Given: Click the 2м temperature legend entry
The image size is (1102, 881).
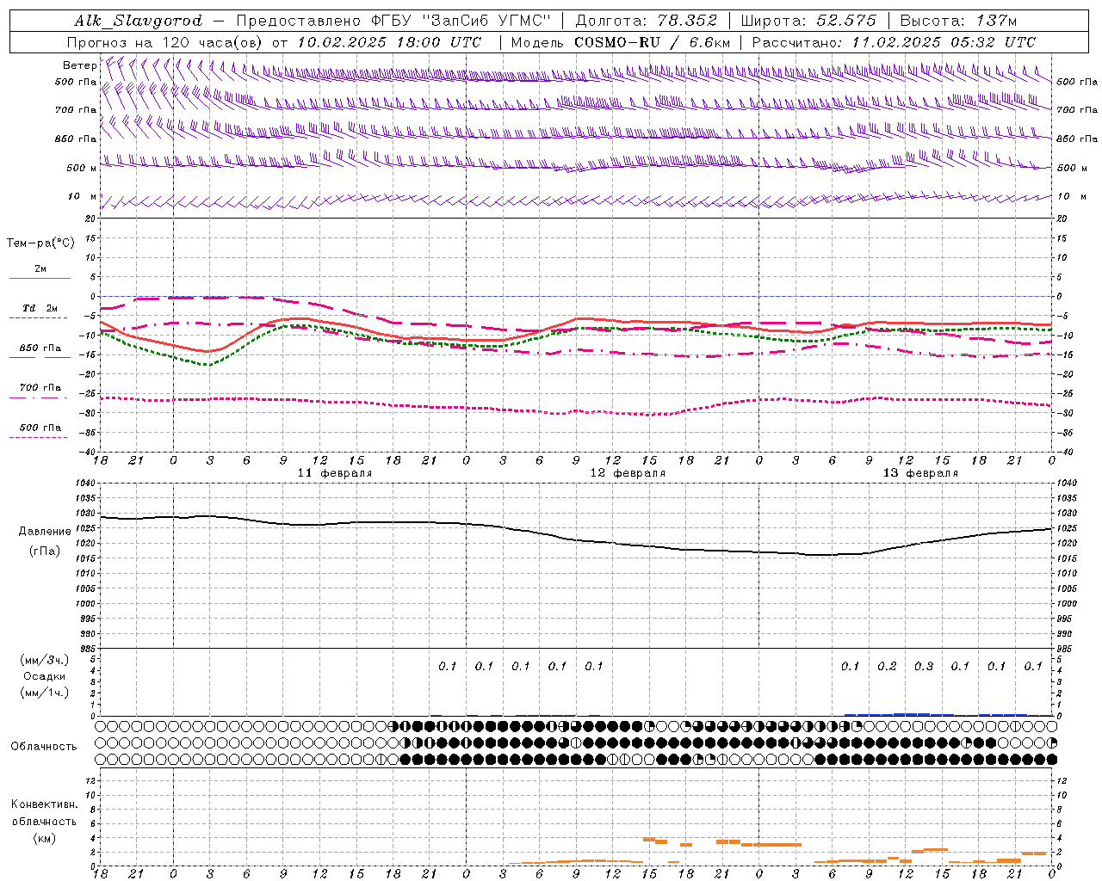Looking at the screenshot, I should tap(40, 269).
